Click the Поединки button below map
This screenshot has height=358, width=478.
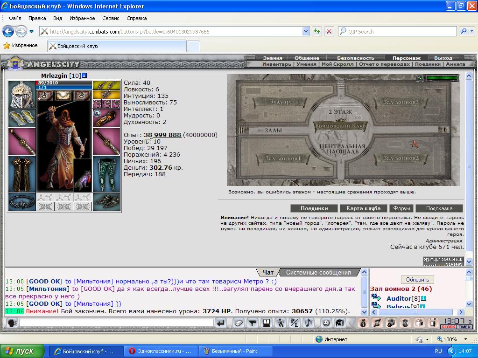click(314, 208)
